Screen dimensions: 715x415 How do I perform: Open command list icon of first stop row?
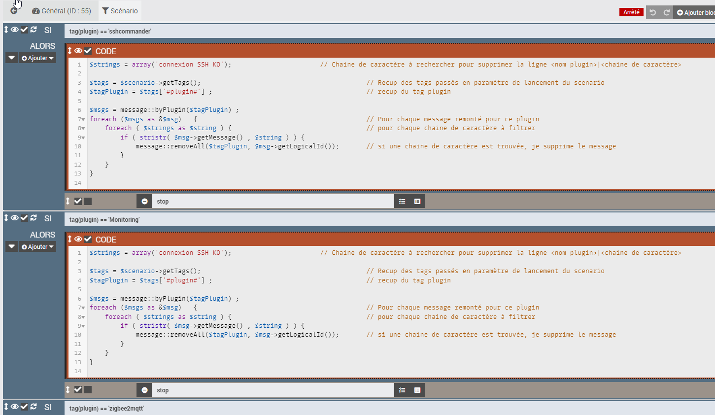(417, 201)
